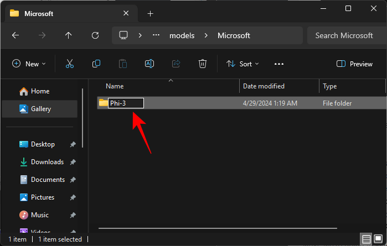Expand the hidden breadcrumb path ellipsis
This screenshot has width=387, height=246.
(156, 35)
